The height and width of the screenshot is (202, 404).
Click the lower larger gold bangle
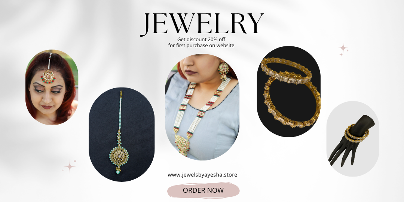292,102
